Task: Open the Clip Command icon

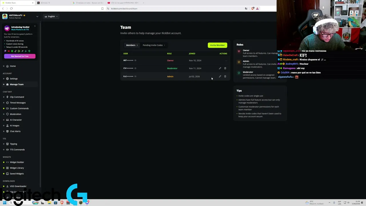Action: coord(7,97)
